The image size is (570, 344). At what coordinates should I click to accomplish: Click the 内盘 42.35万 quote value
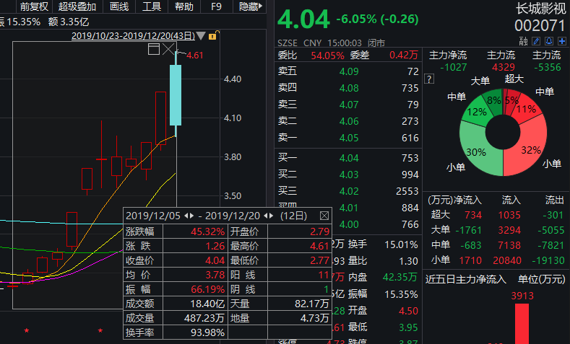tap(400, 278)
